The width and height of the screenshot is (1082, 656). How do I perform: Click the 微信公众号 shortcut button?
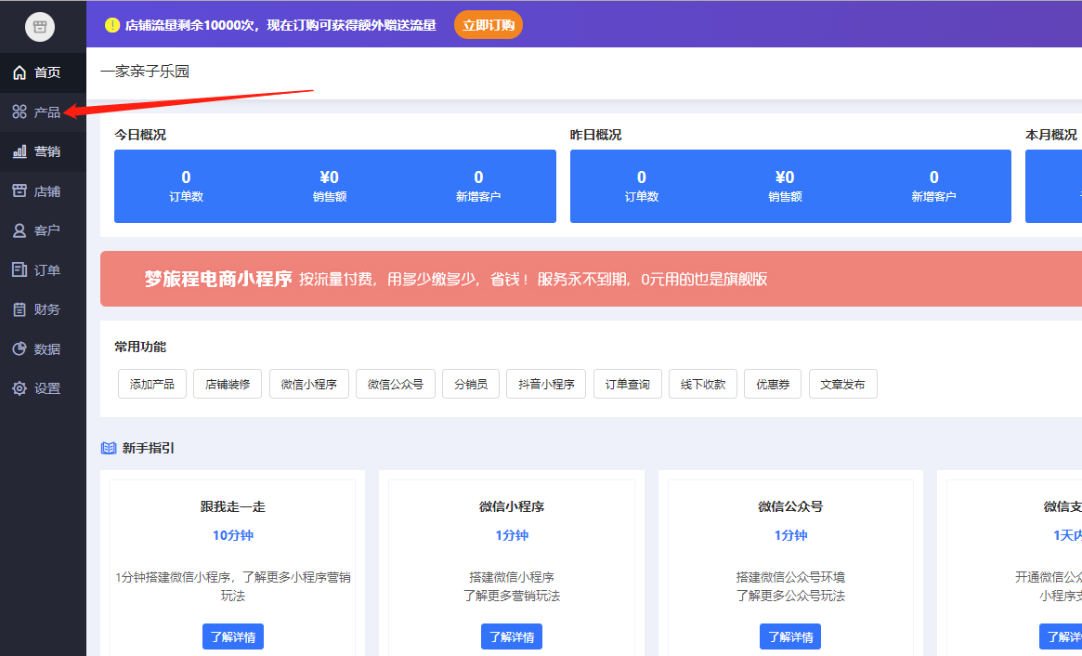tap(396, 384)
